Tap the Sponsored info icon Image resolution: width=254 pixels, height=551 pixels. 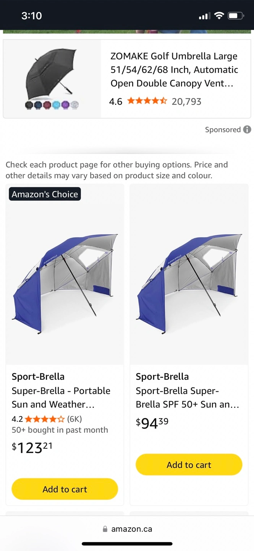click(x=247, y=130)
